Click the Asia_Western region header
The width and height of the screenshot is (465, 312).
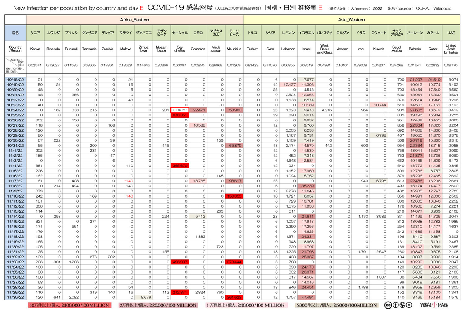tap(351, 19)
